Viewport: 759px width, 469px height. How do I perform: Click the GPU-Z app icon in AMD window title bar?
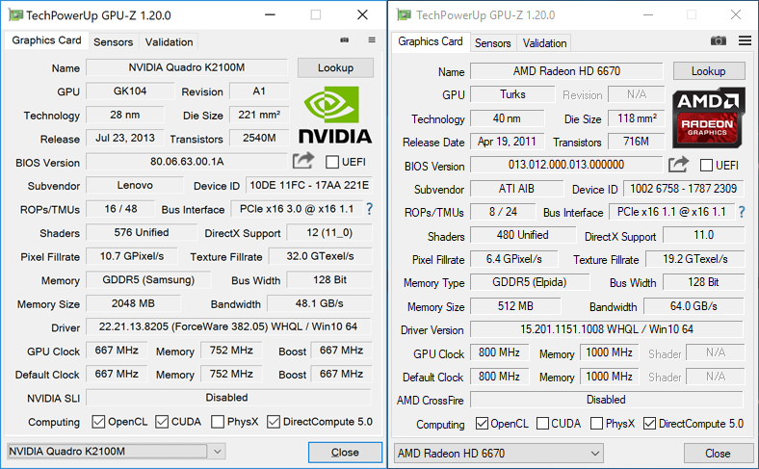tap(405, 15)
